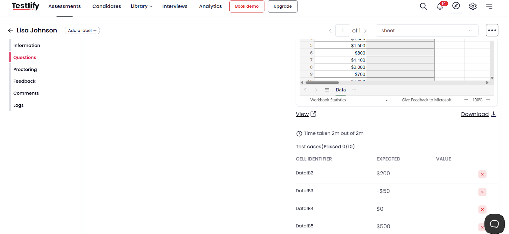Switch to the Data sheet tab
The height and width of the screenshot is (234, 509).
click(340, 90)
